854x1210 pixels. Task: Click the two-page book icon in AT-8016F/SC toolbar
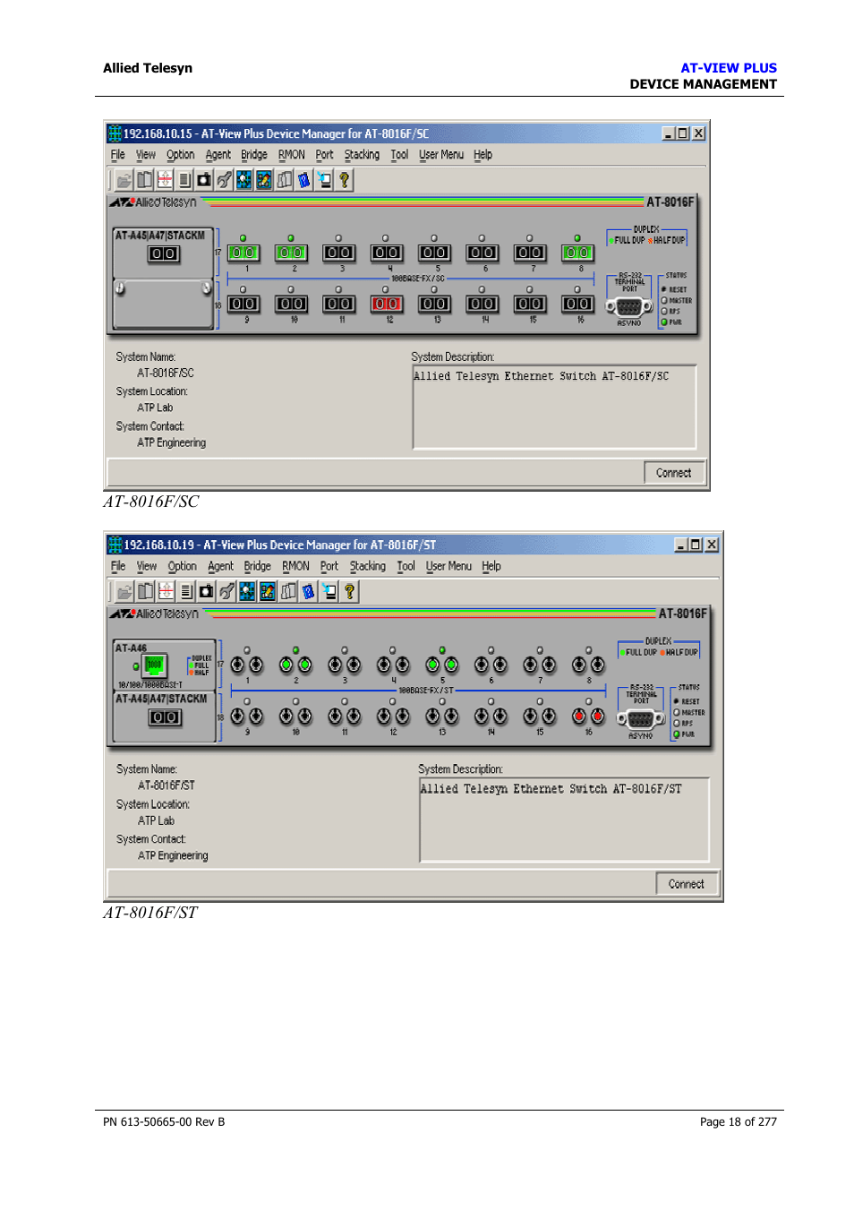pyautogui.click(x=144, y=180)
